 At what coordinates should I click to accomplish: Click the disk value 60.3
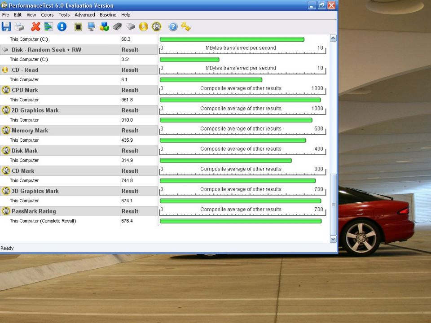tap(126, 39)
